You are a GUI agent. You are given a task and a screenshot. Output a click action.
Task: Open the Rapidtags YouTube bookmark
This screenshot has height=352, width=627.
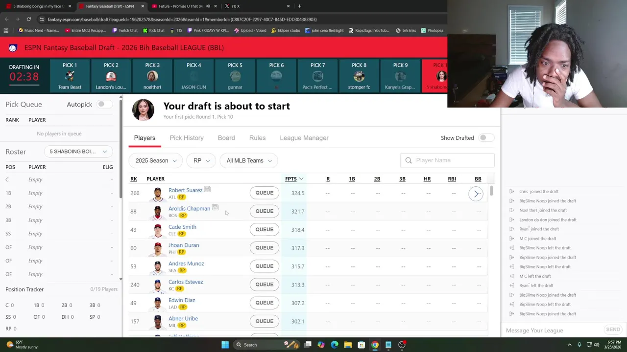[x=369, y=30]
